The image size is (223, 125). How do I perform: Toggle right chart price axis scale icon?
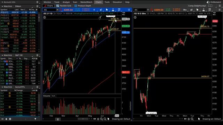pyautogui.click(x=214, y=14)
